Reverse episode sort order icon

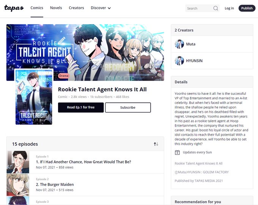156,144
